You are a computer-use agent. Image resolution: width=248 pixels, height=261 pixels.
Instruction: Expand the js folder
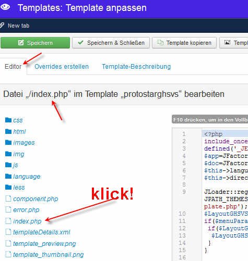tap(16, 165)
